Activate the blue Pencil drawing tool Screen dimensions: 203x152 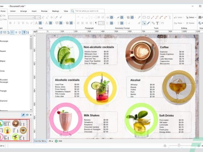(x=149, y=23)
